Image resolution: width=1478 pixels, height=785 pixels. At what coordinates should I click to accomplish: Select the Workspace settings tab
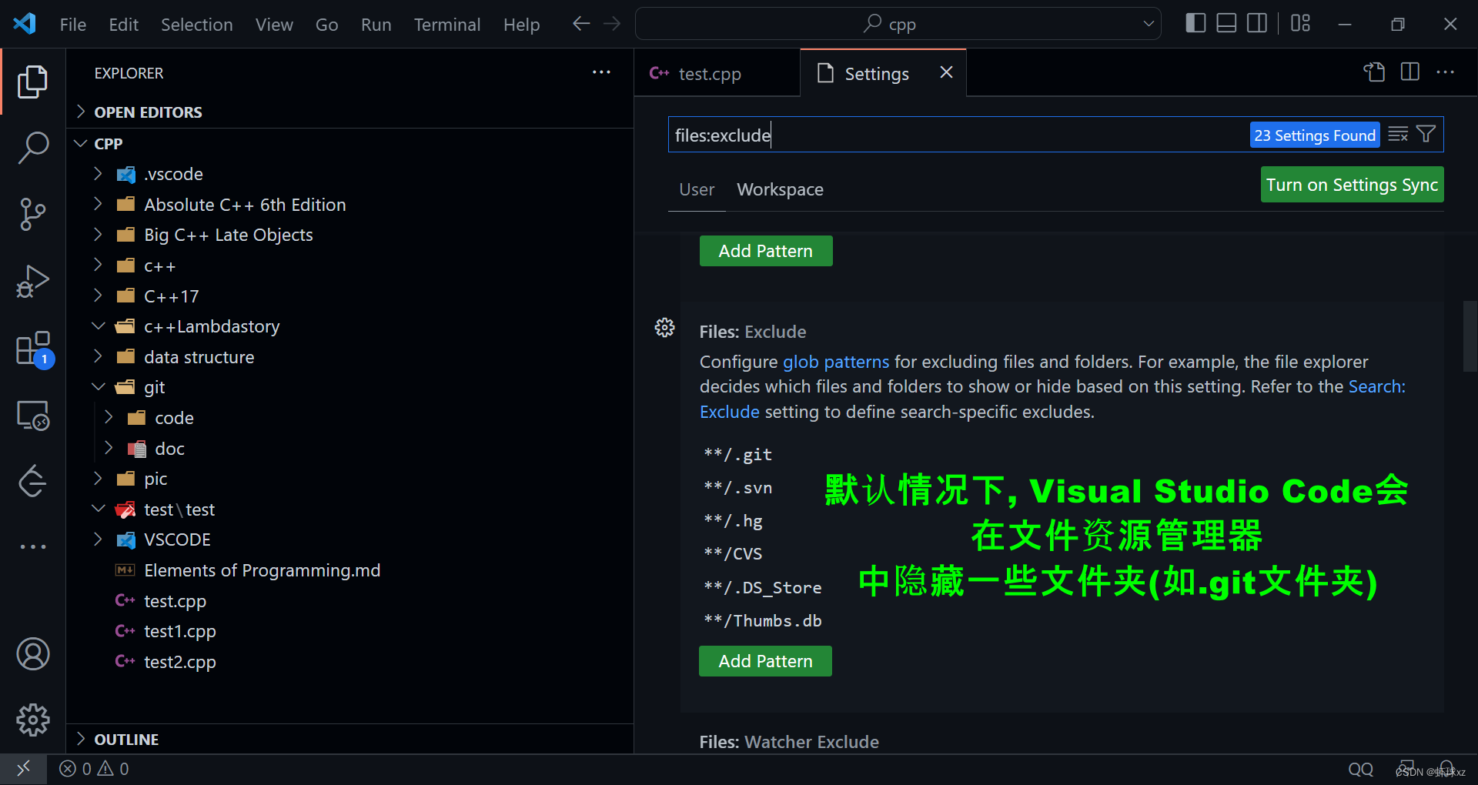tap(780, 189)
